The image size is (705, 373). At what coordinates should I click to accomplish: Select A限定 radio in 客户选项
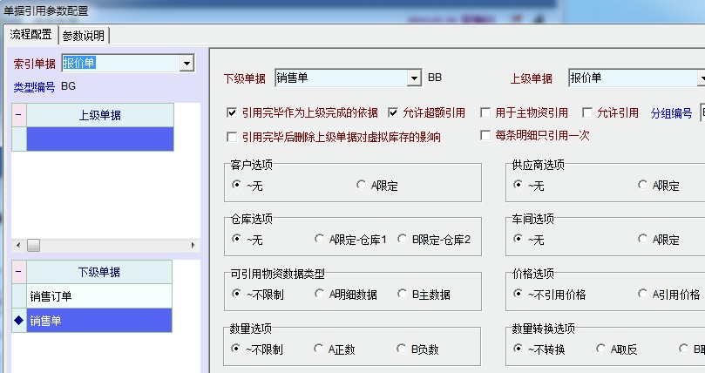click(x=362, y=185)
